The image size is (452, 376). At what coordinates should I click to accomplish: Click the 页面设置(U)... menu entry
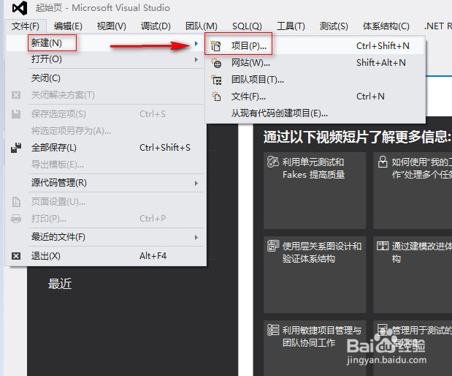point(105,202)
